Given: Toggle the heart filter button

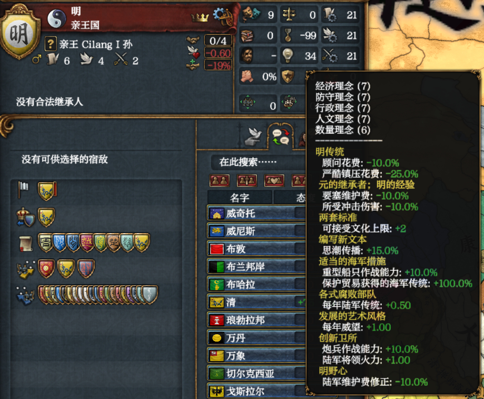Looking at the screenshot, I should [274, 181].
